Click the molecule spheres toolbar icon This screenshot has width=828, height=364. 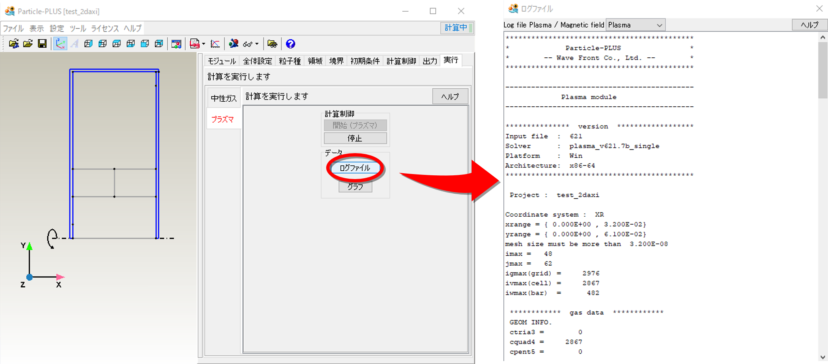point(234,44)
